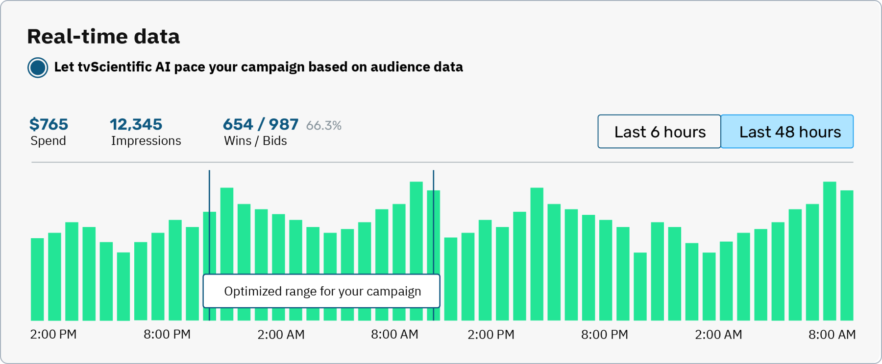Screen dimensions: 882x364
Task: Click the AI pacing option label text
Action: tap(258, 67)
